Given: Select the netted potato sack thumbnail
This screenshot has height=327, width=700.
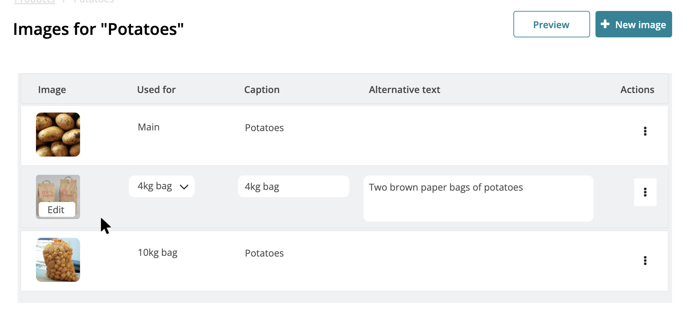Looking at the screenshot, I should tap(58, 260).
